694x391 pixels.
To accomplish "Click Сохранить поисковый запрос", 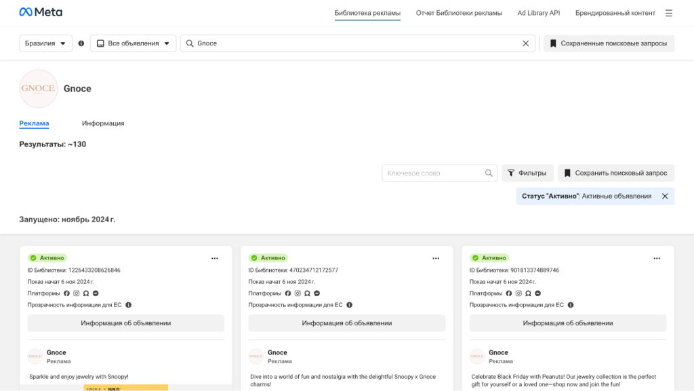I will 616,173.
